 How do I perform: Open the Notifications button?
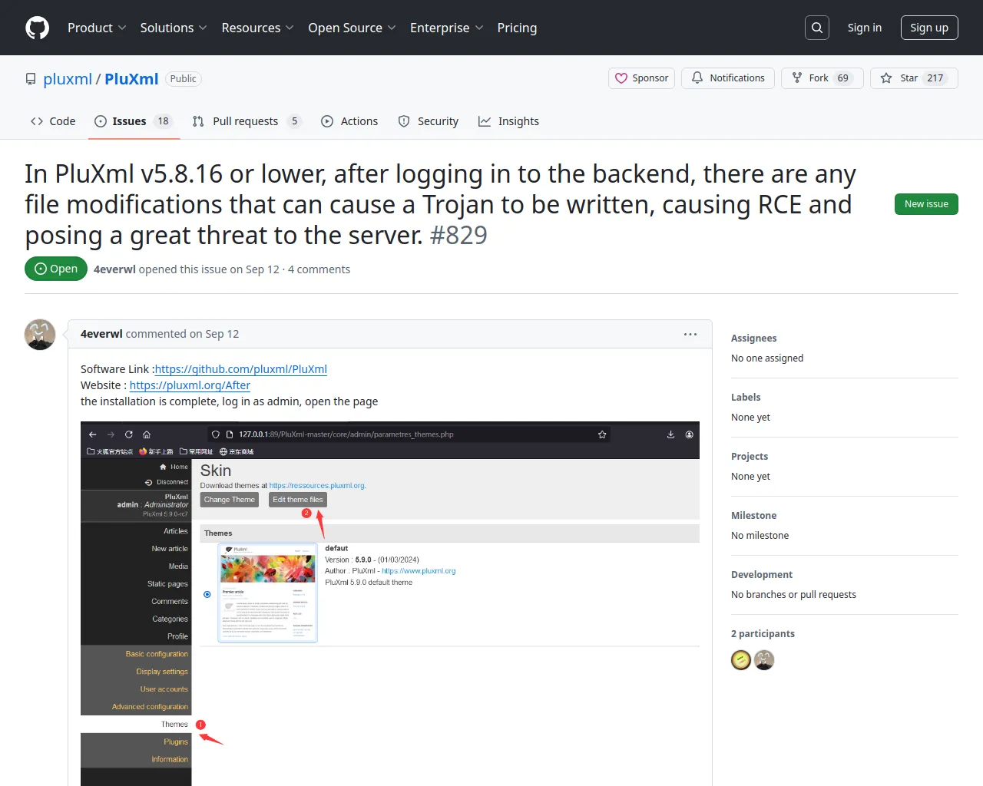tap(728, 78)
